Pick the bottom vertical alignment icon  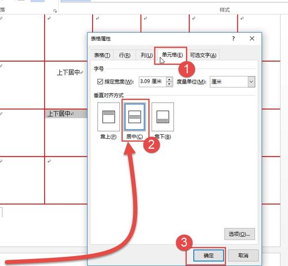tap(163, 117)
